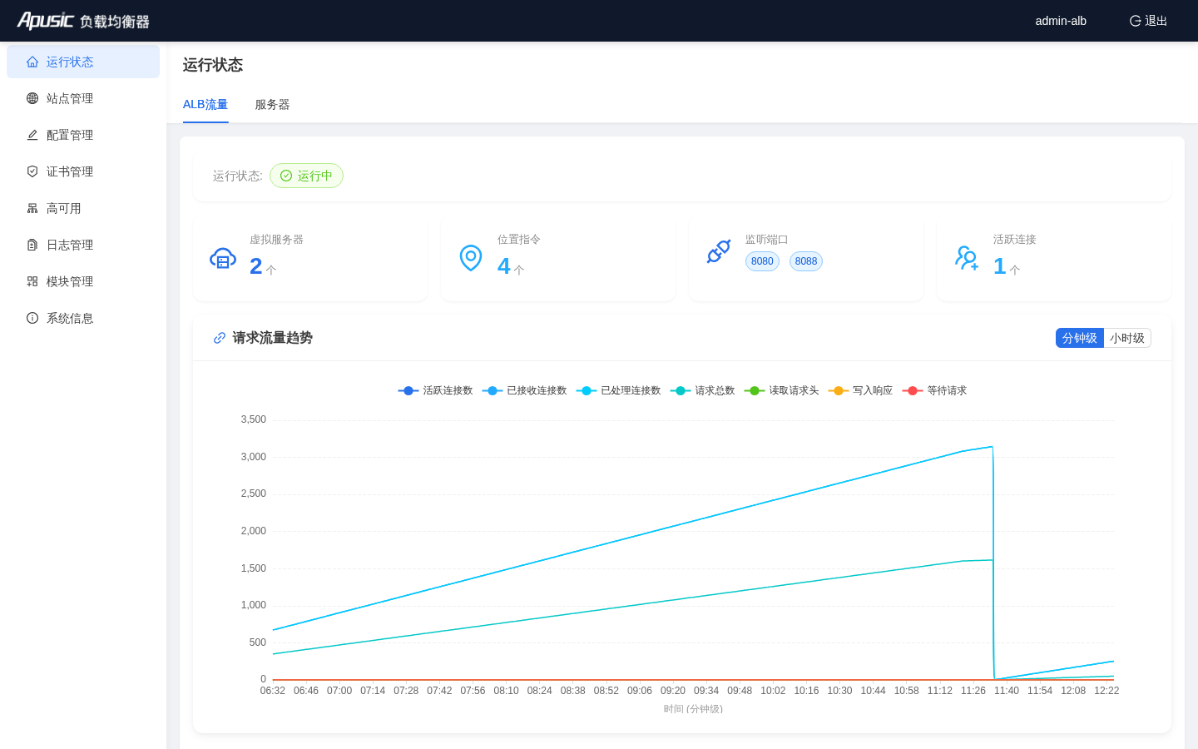Screen dimensions: 1198x749
Task: Toggle 请求总数 legend series
Action: [702, 390]
